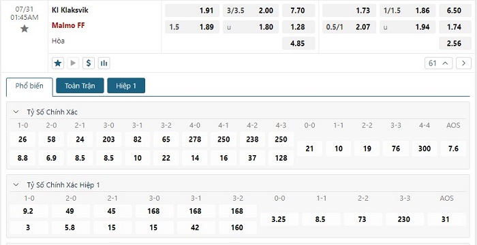Screen dimensions: 477x245
Task: Pick correct score 0-0 at 21
Action: point(309,148)
